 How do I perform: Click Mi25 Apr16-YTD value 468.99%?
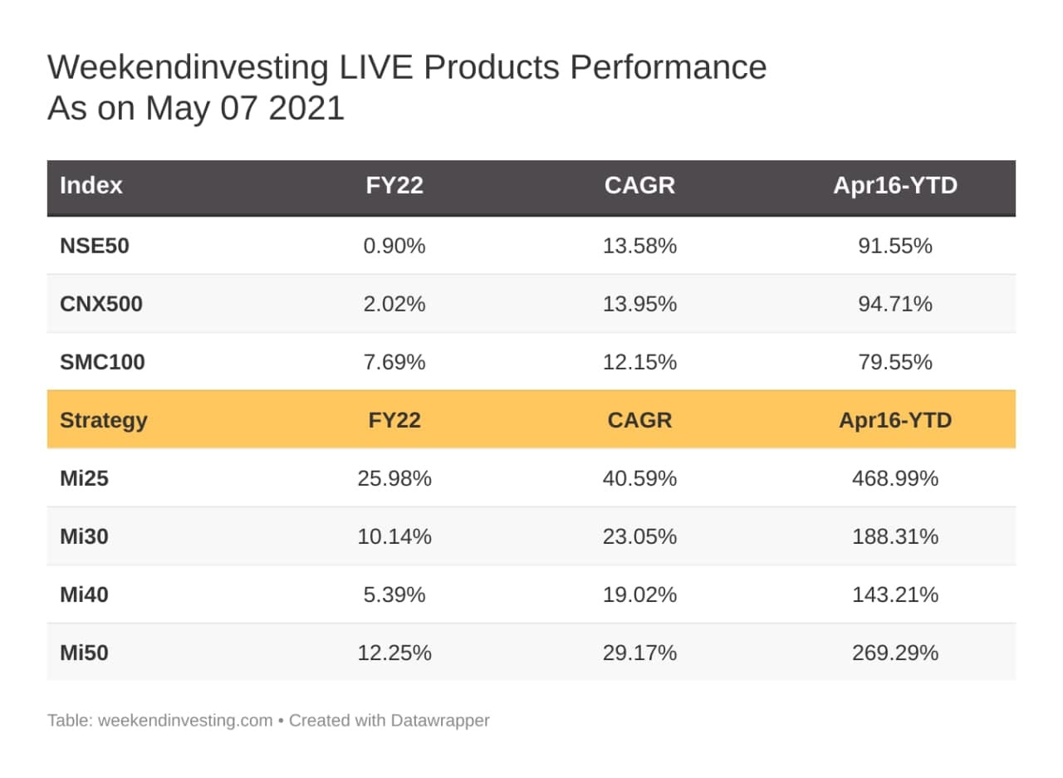coord(894,478)
